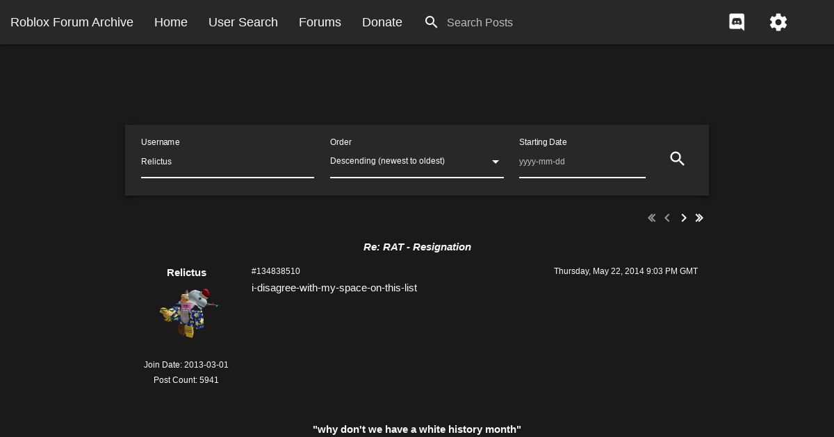
Task: Open Relictus user profile name link
Action: (x=186, y=273)
